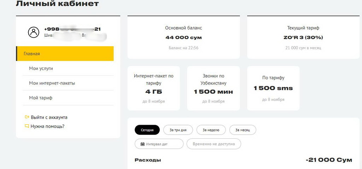The height and width of the screenshot is (169, 362).
Task: Open the Интервал дат date picker
Action: 159,144
